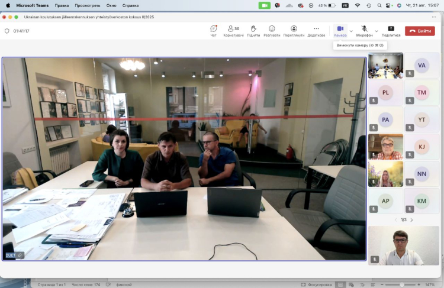Go to previous participants page
This screenshot has width=444, height=288.
[395, 220]
